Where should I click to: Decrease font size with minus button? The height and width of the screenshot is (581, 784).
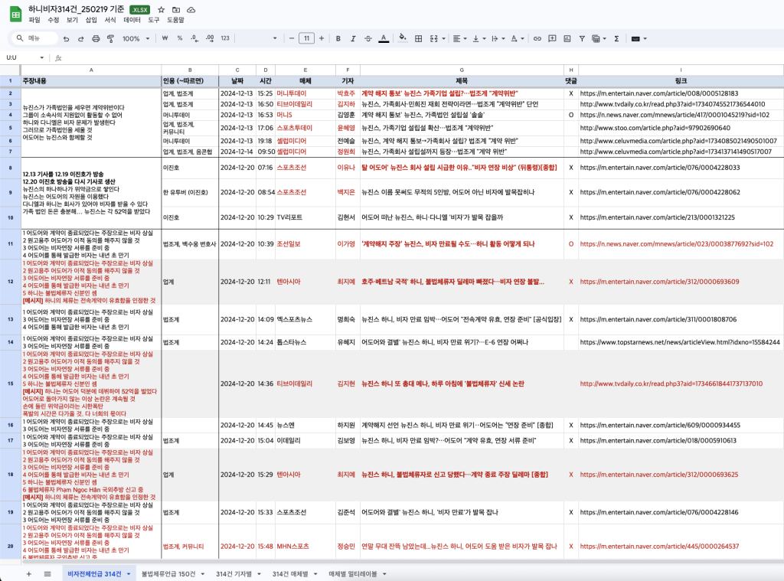292,38
